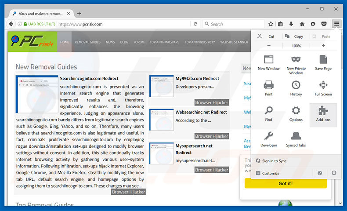Screen dimensions: 347x211
Task: Select the Virus and malware removal tab
Action: coord(41,14)
